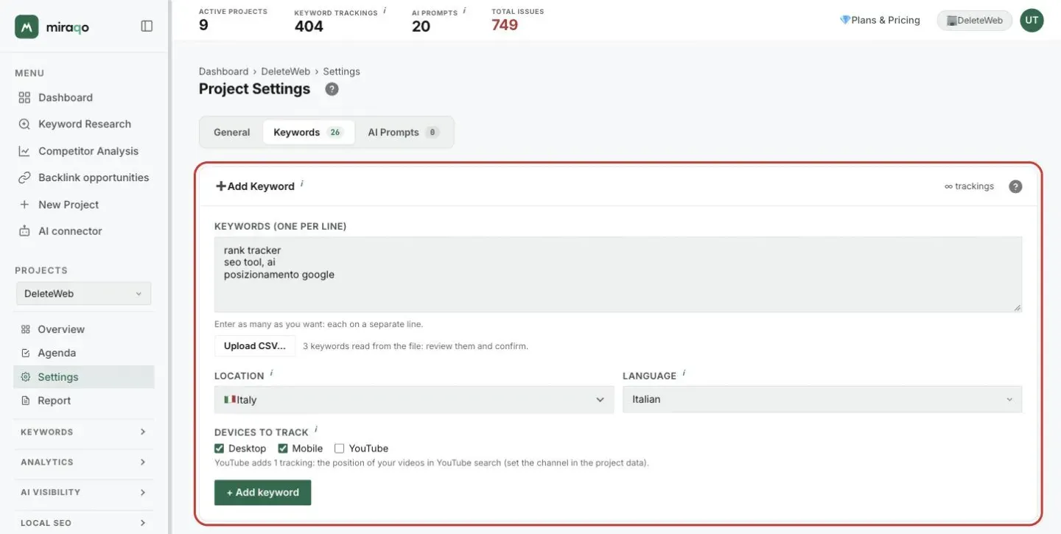
Task: Click inside the keywords text area
Action: [x=618, y=274]
